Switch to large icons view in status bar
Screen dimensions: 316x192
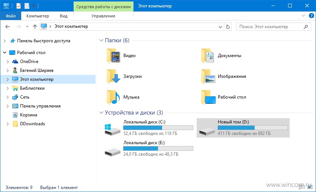tap(310, 187)
